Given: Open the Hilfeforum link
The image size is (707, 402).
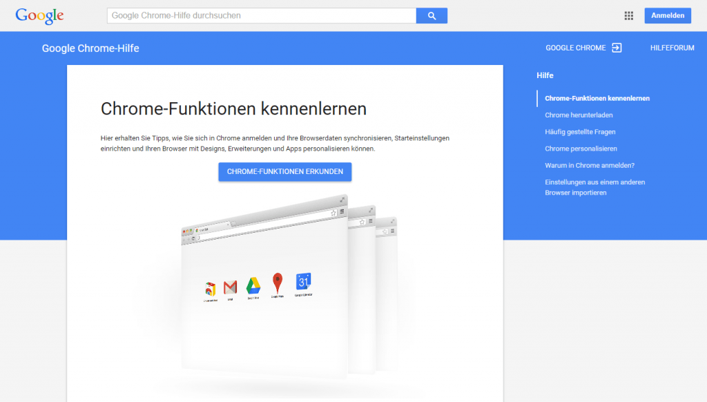Looking at the screenshot, I should pos(672,48).
